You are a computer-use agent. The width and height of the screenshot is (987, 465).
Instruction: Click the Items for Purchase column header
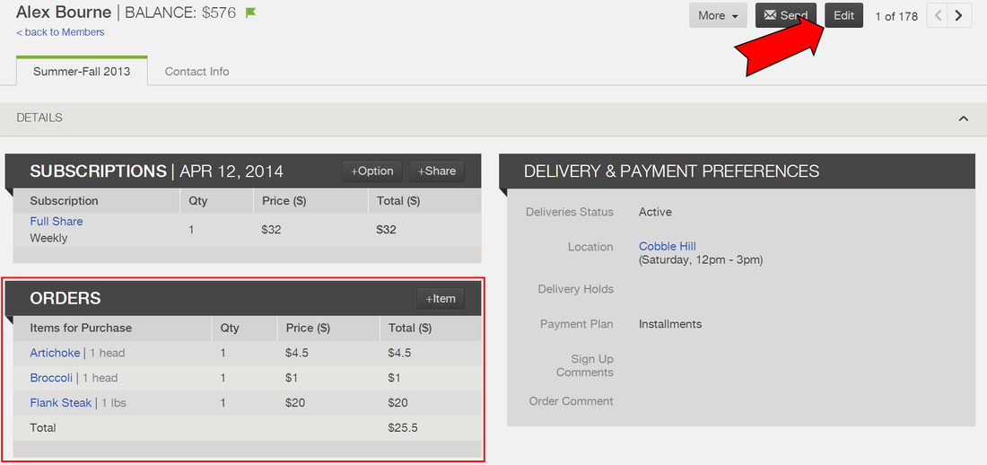[81, 328]
